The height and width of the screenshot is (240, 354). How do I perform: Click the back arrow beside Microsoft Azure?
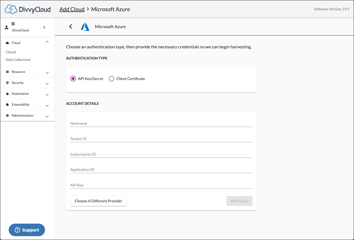[71, 26]
